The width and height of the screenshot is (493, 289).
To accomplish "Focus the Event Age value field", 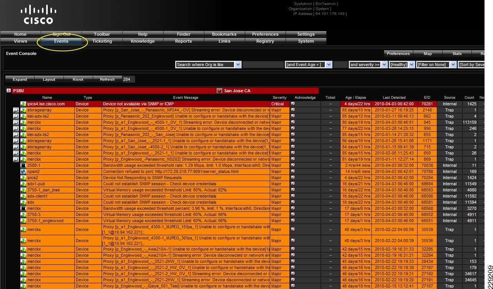I will click(340, 65).
